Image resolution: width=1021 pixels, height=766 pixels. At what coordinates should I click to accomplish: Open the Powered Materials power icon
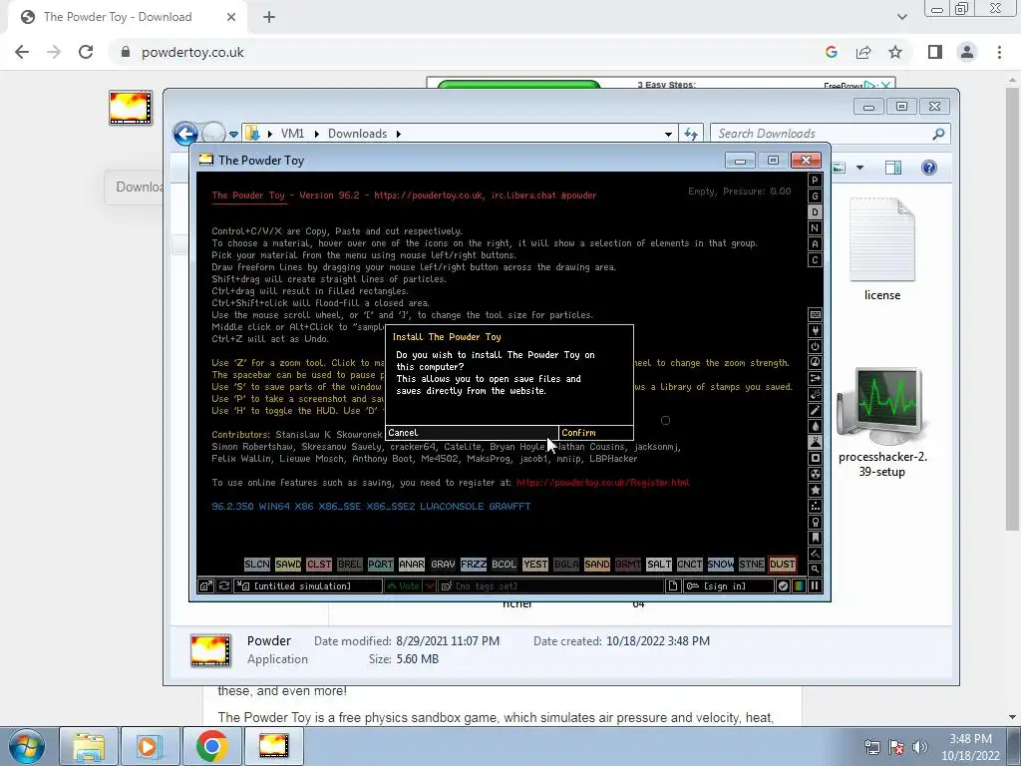click(815, 346)
